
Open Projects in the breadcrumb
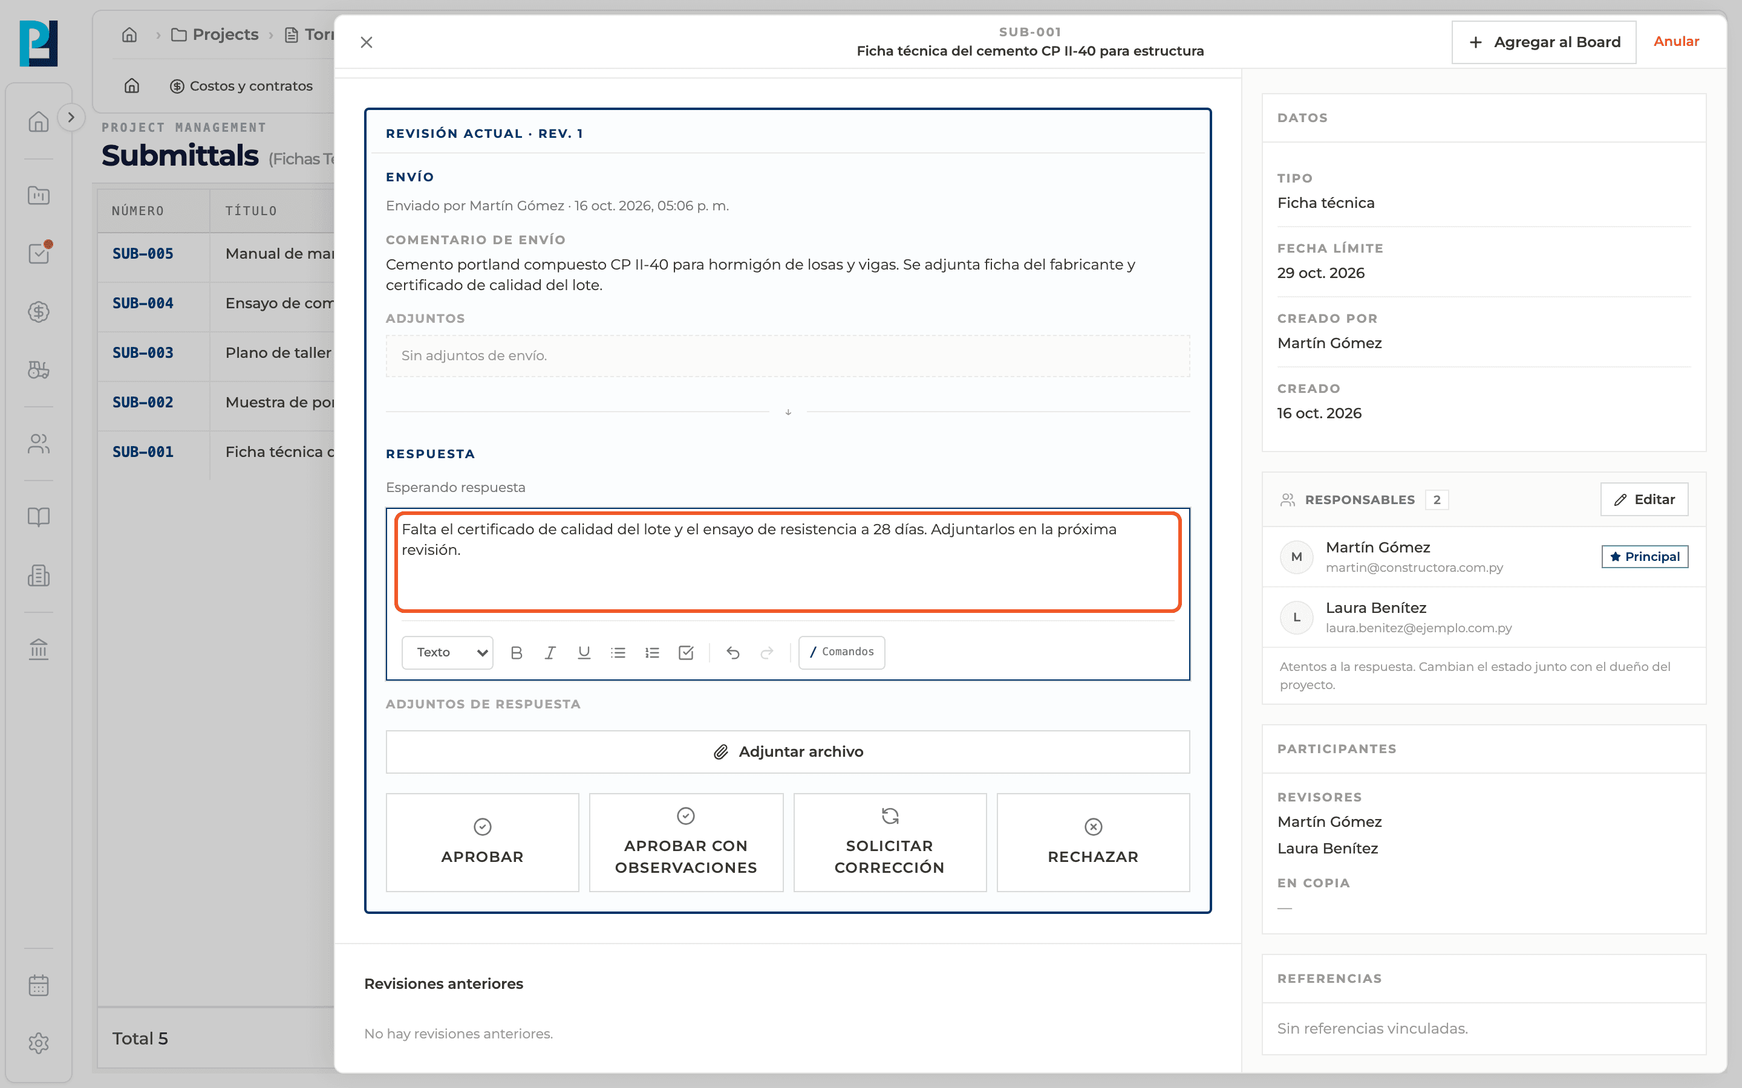click(x=215, y=34)
